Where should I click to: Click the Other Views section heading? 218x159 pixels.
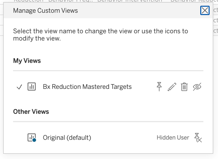point(31,112)
